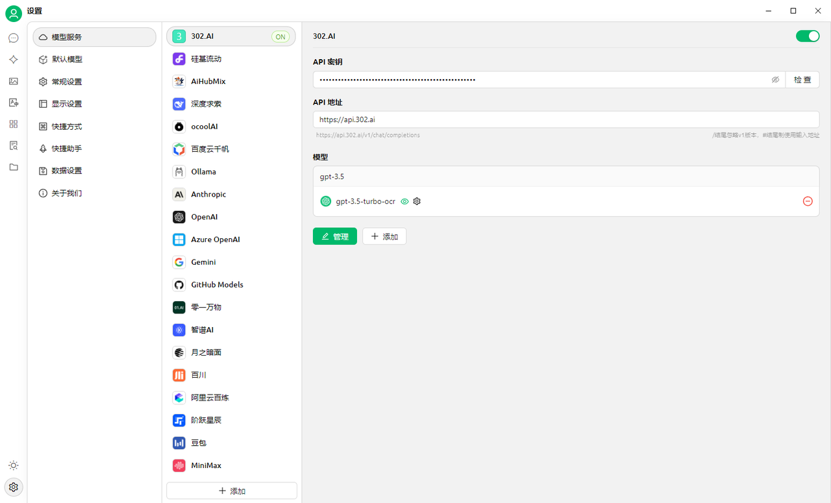
Task: Open the translate sidebar icon
Action: point(14,103)
